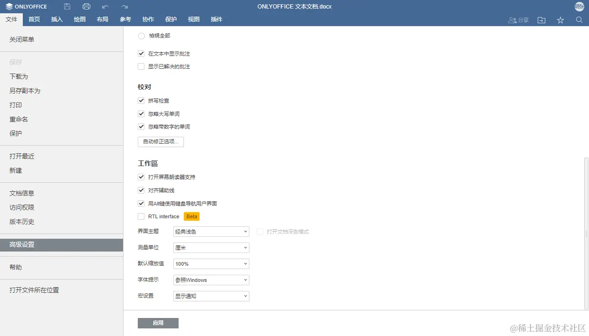Click the 校对 section heading
The width and height of the screenshot is (589, 336).
(144, 87)
